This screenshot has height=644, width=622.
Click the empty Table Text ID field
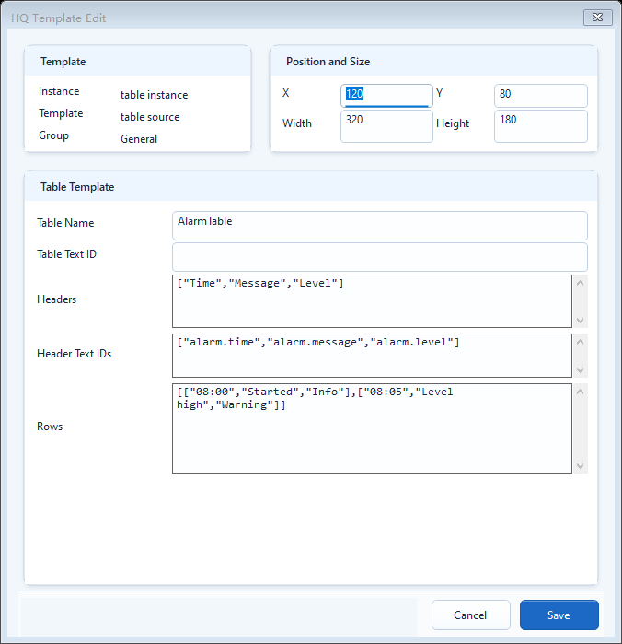click(x=379, y=257)
